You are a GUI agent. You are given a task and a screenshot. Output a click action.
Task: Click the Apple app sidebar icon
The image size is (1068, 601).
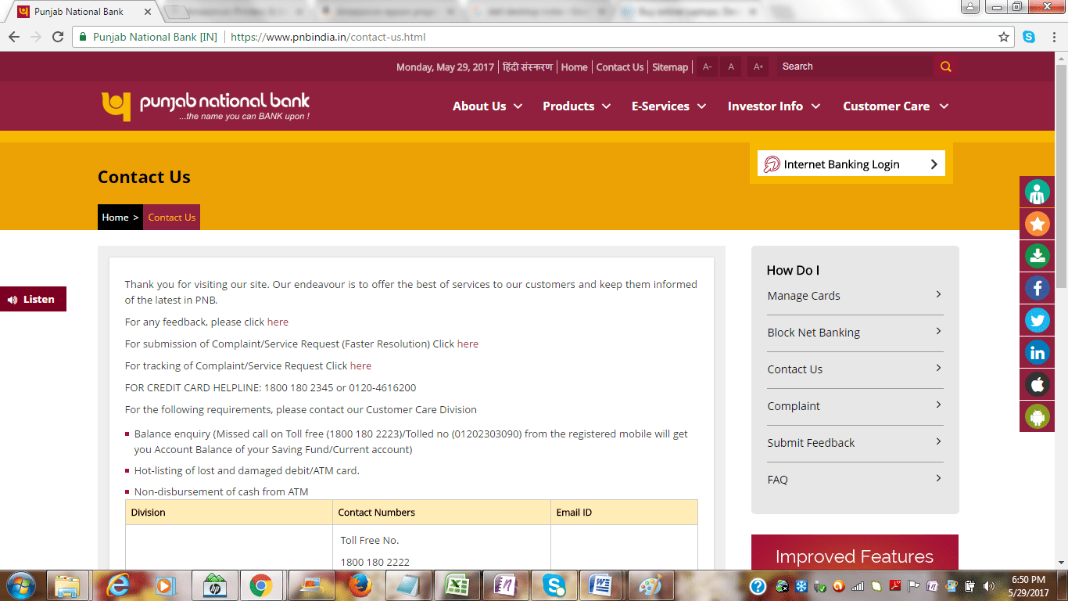[1038, 384]
